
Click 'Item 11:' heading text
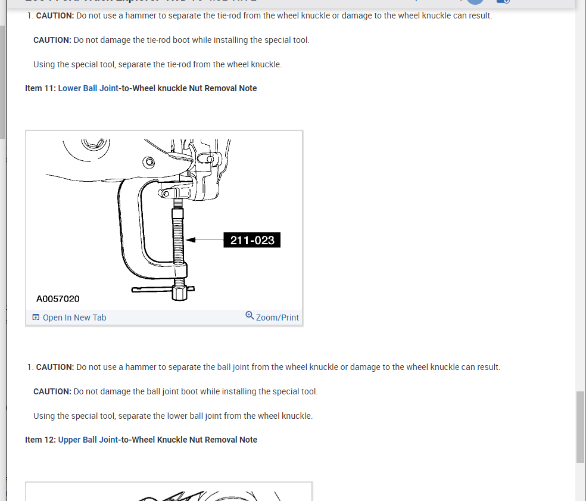pos(40,88)
